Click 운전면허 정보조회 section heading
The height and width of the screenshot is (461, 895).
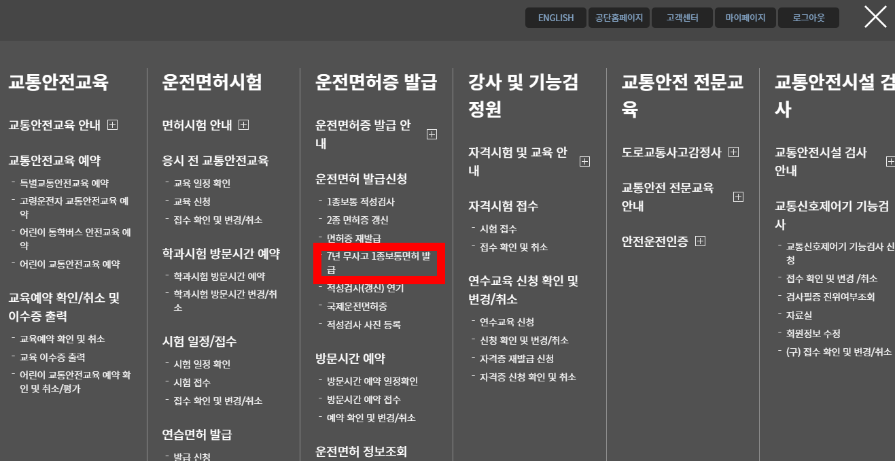361,451
